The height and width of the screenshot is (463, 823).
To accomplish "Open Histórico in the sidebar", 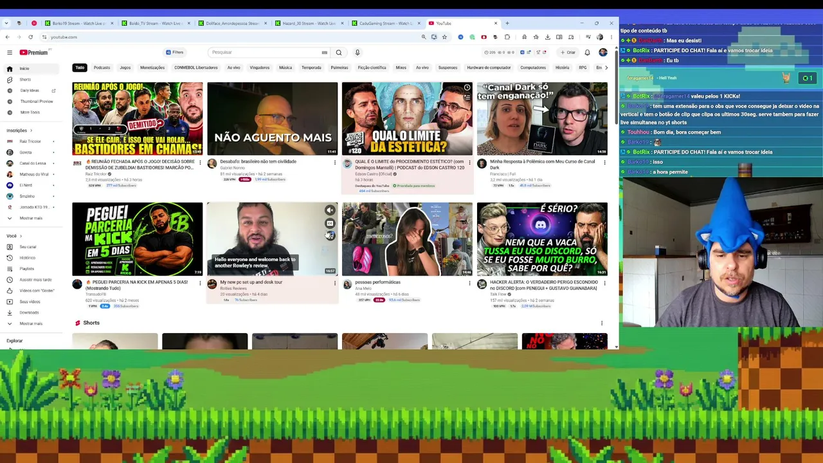I will [x=31, y=258].
